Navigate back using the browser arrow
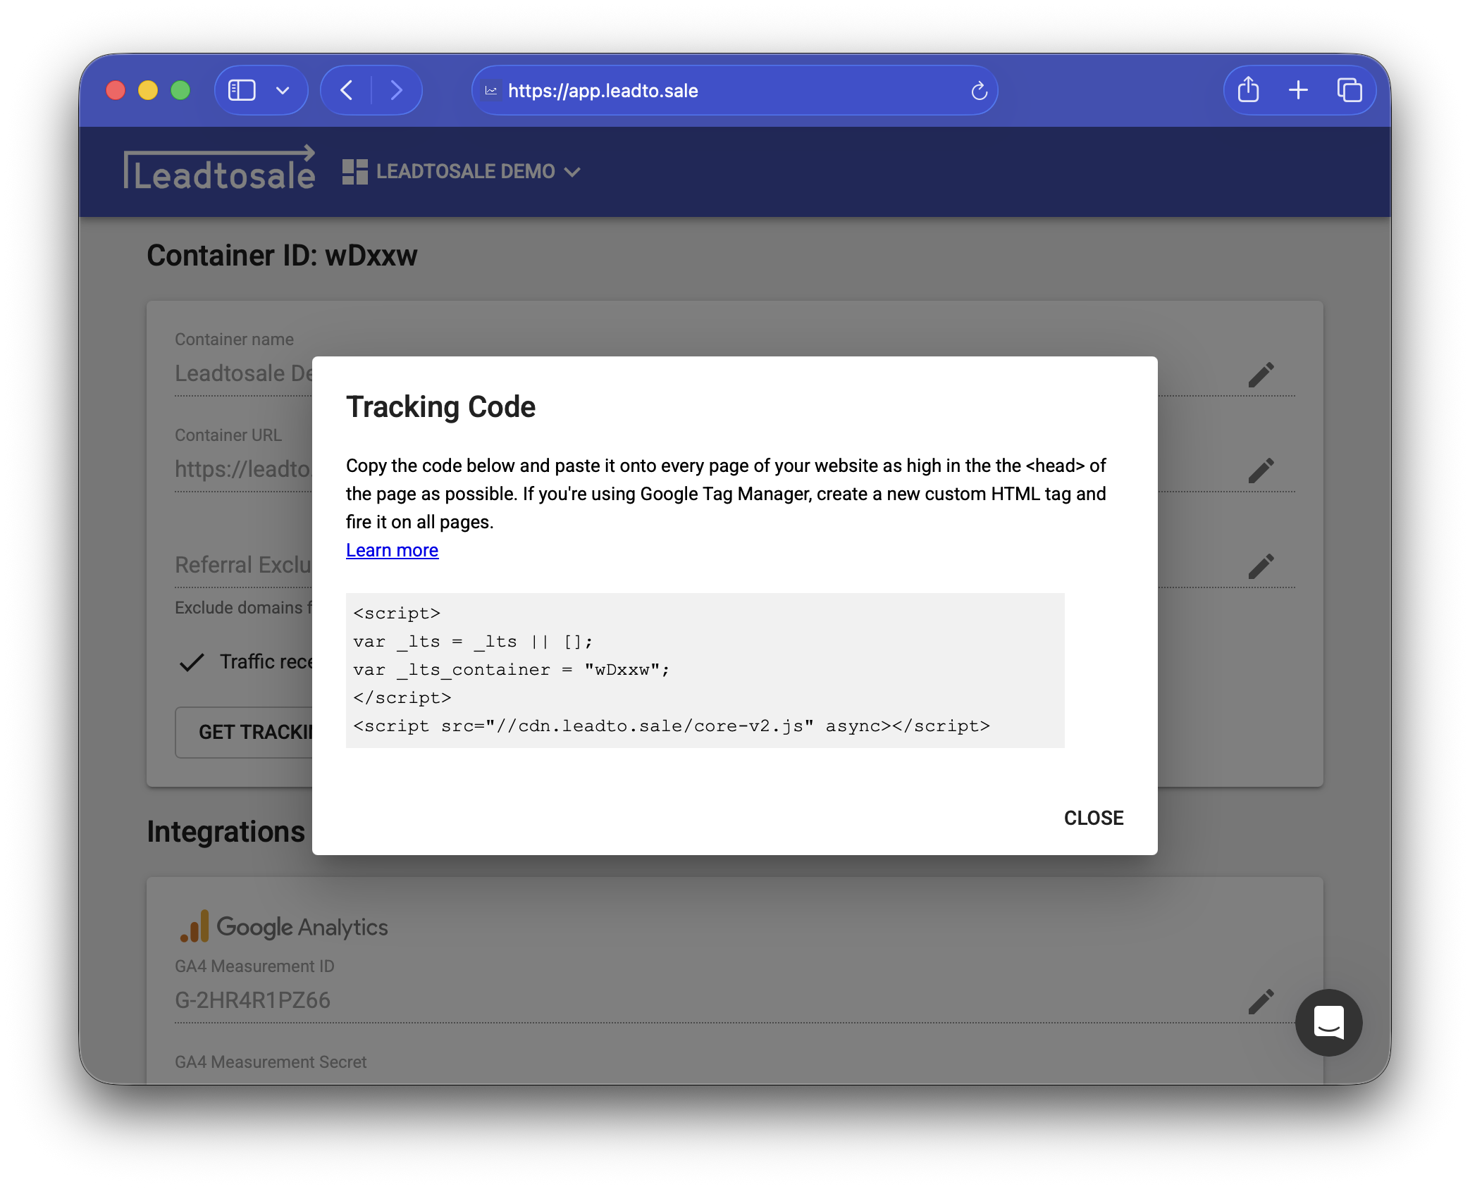This screenshot has width=1470, height=1189. coord(346,90)
